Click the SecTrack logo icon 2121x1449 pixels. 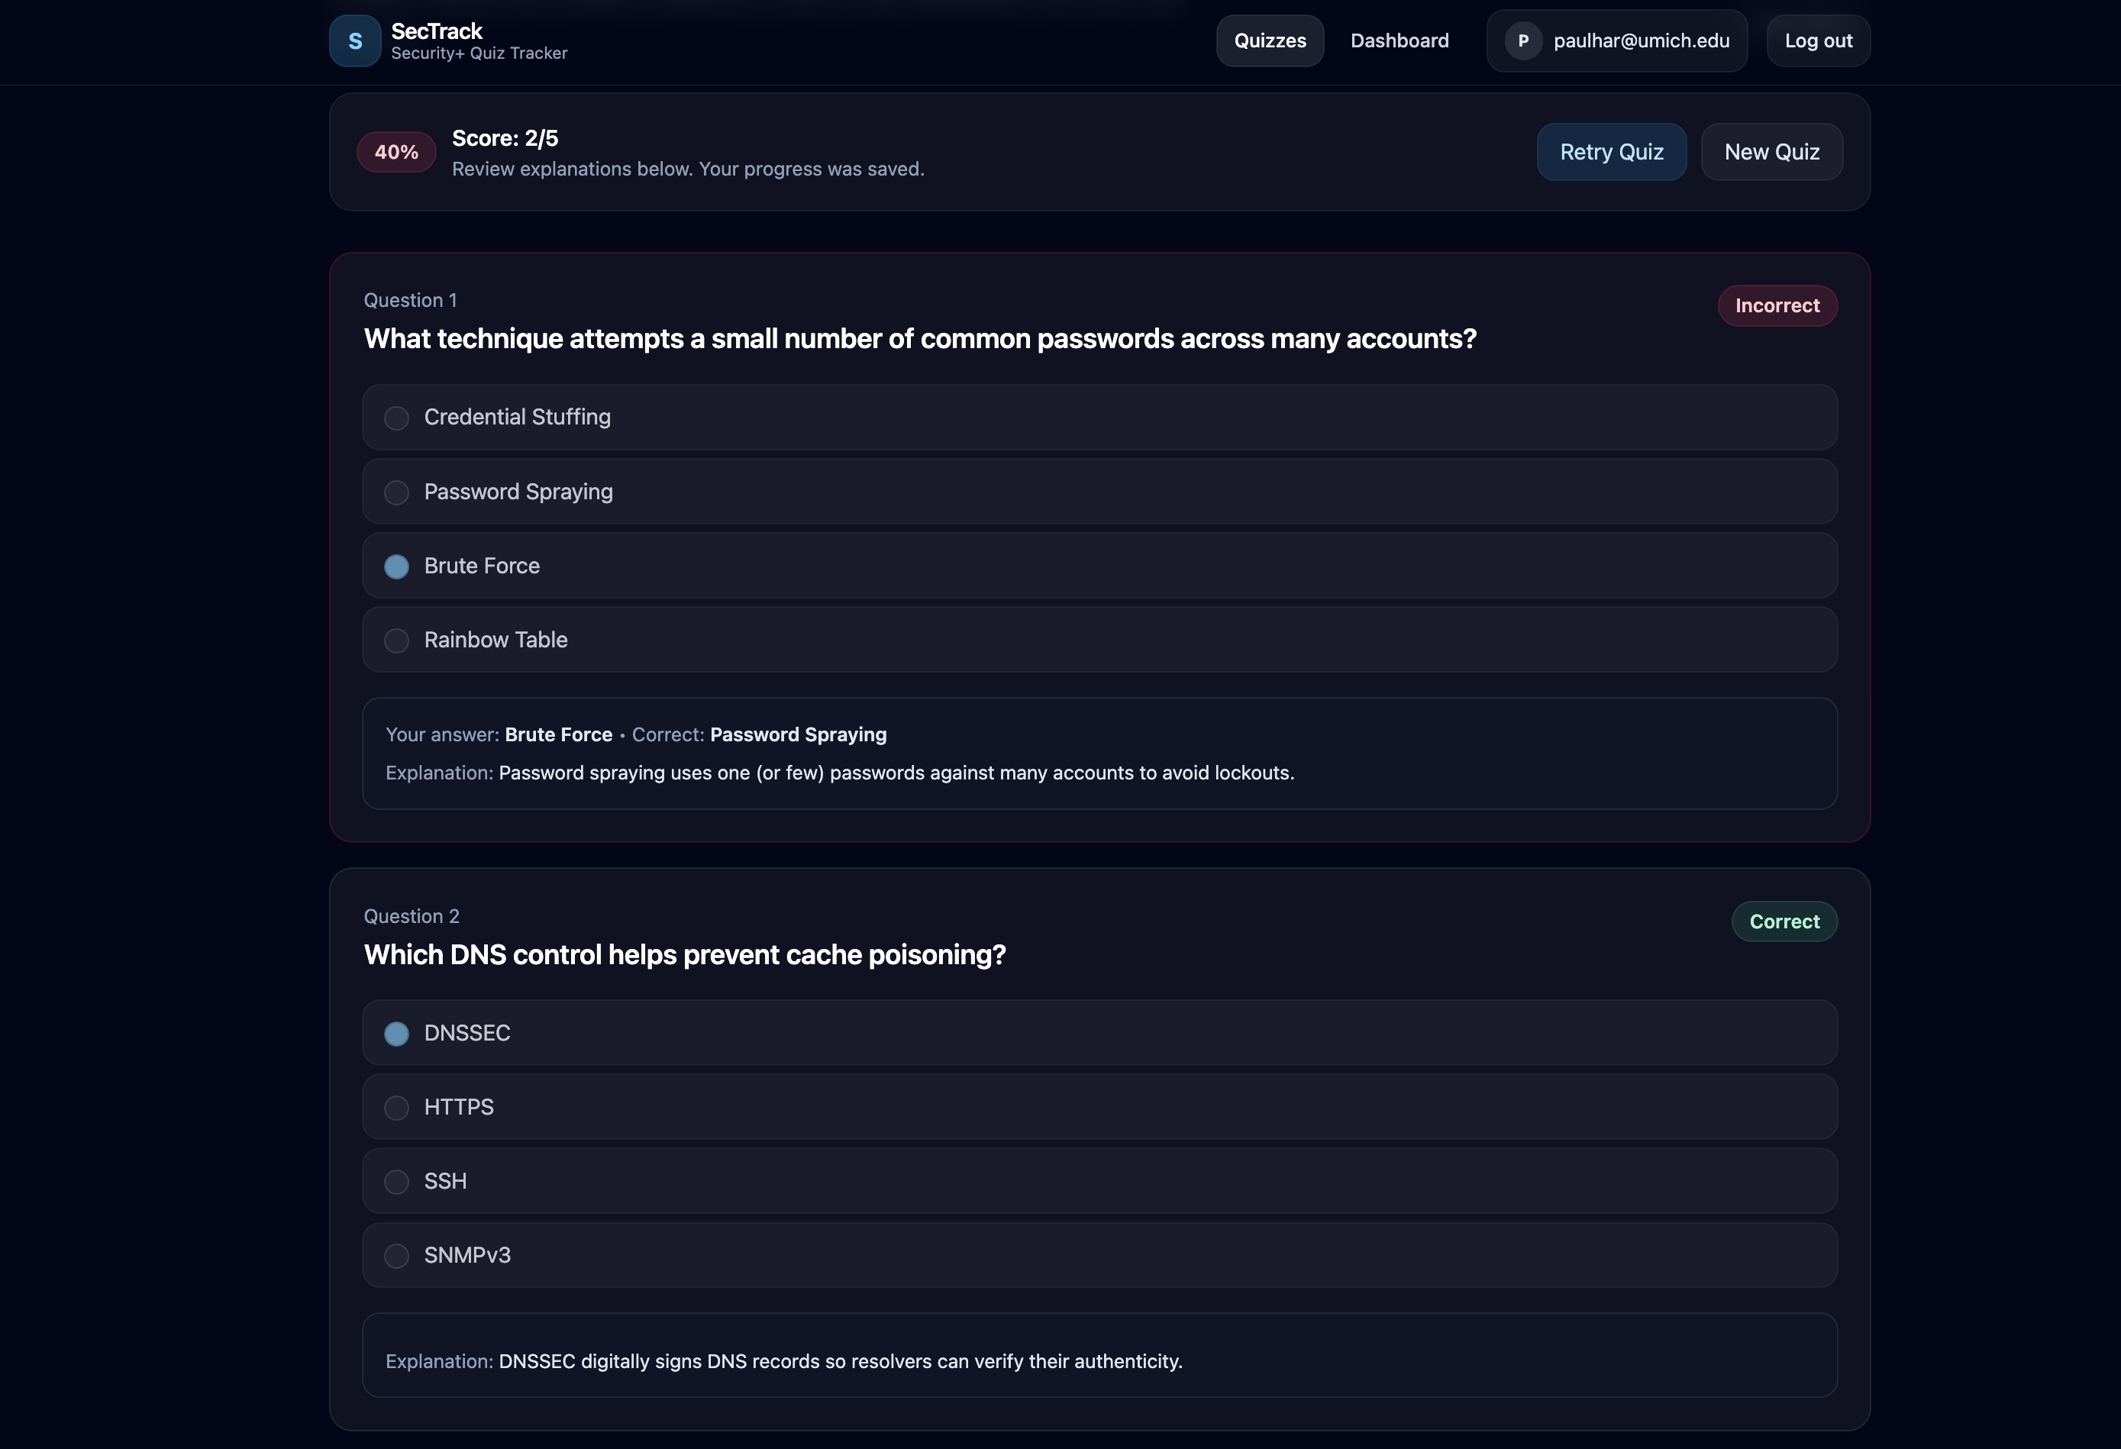pos(355,40)
